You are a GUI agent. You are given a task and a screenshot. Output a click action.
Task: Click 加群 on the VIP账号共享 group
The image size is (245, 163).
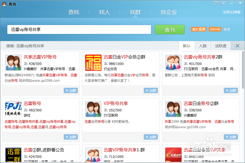(x=151, y=137)
